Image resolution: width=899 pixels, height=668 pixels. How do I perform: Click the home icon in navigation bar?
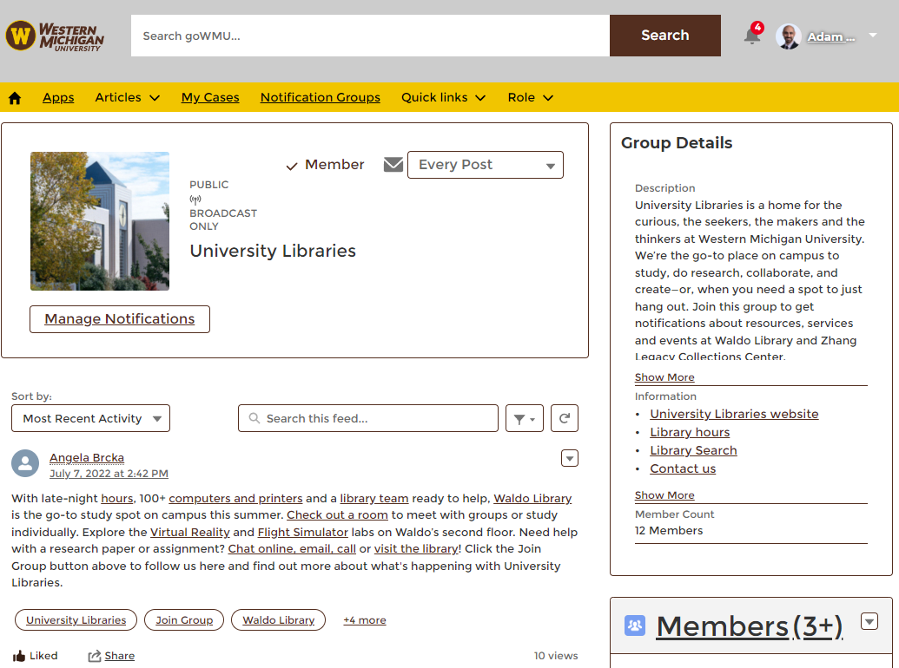coord(15,98)
